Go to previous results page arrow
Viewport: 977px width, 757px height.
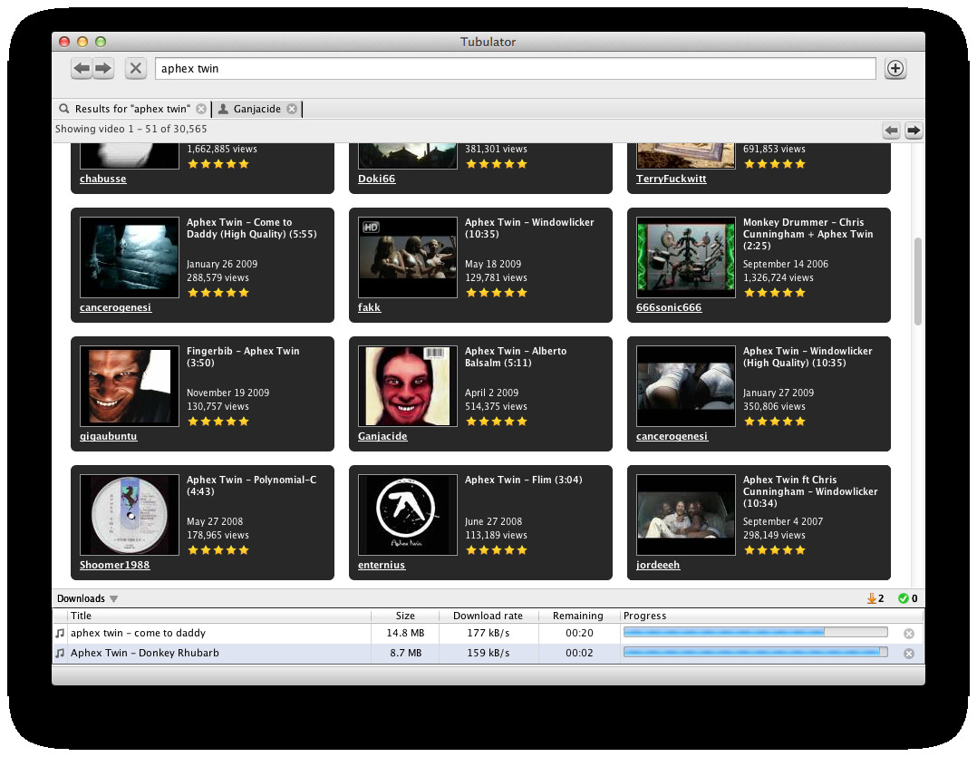pos(892,131)
